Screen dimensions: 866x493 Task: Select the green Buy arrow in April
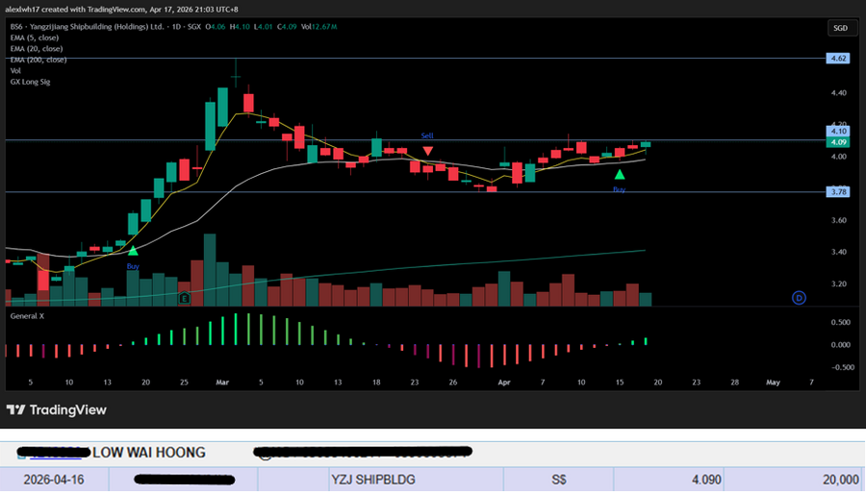click(620, 175)
